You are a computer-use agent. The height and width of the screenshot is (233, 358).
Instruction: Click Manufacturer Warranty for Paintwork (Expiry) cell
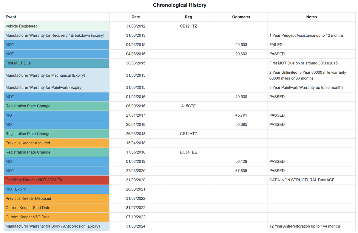tap(56, 88)
